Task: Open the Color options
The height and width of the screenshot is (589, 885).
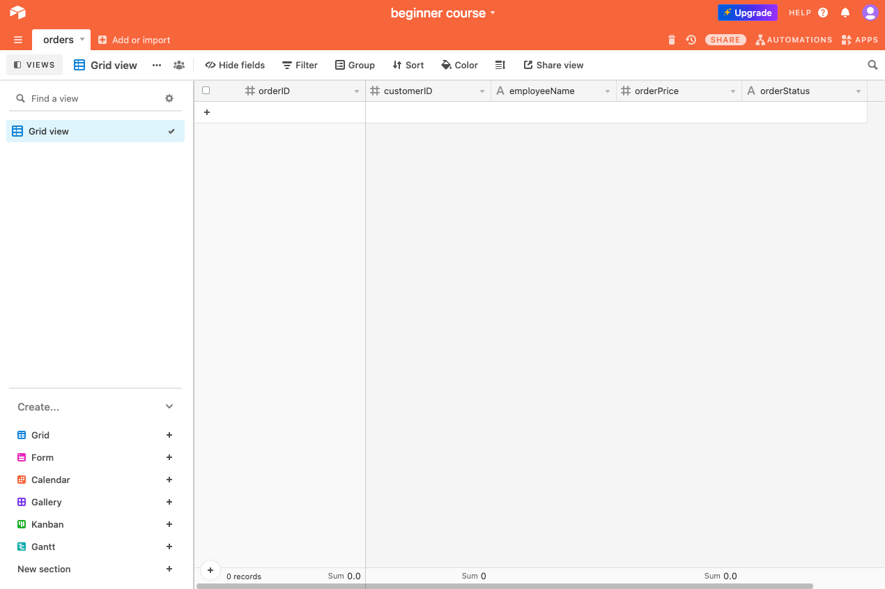Action: [459, 65]
